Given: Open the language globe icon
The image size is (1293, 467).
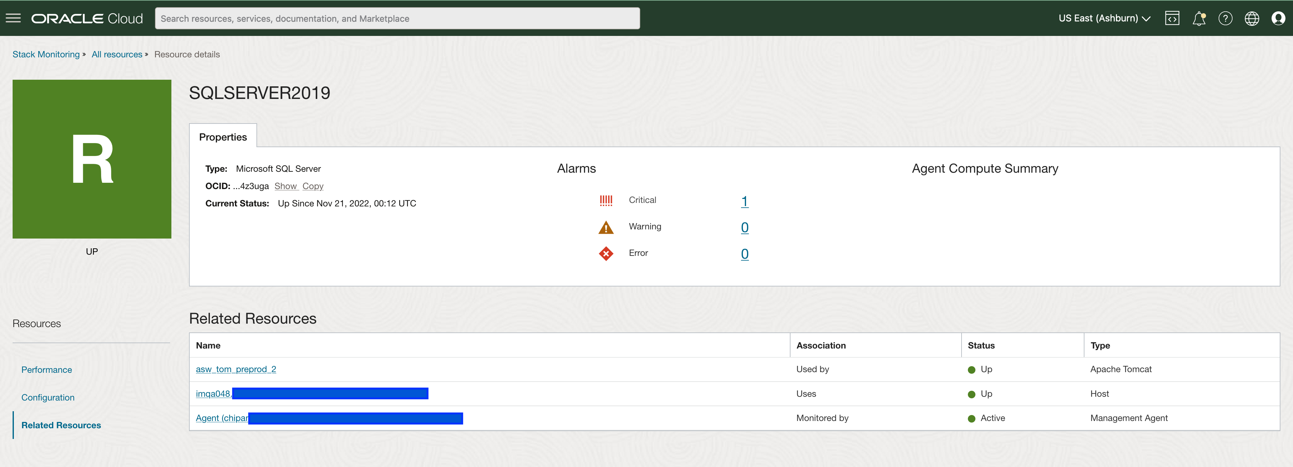Looking at the screenshot, I should coord(1252,18).
